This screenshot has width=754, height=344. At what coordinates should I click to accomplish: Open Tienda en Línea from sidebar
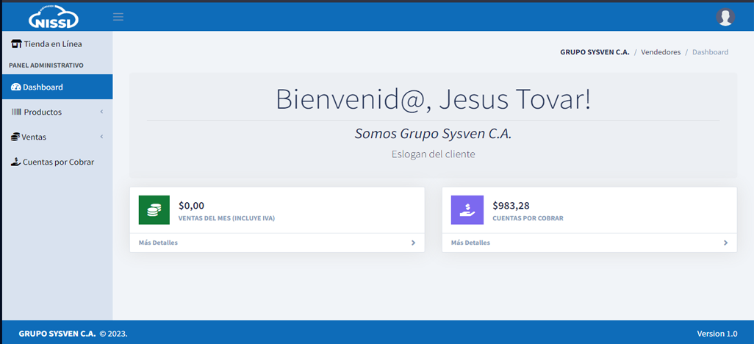52,44
